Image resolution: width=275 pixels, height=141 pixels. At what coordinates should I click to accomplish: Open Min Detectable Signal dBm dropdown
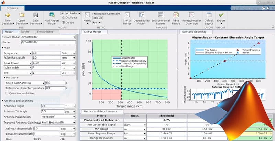[x=135, y=125]
